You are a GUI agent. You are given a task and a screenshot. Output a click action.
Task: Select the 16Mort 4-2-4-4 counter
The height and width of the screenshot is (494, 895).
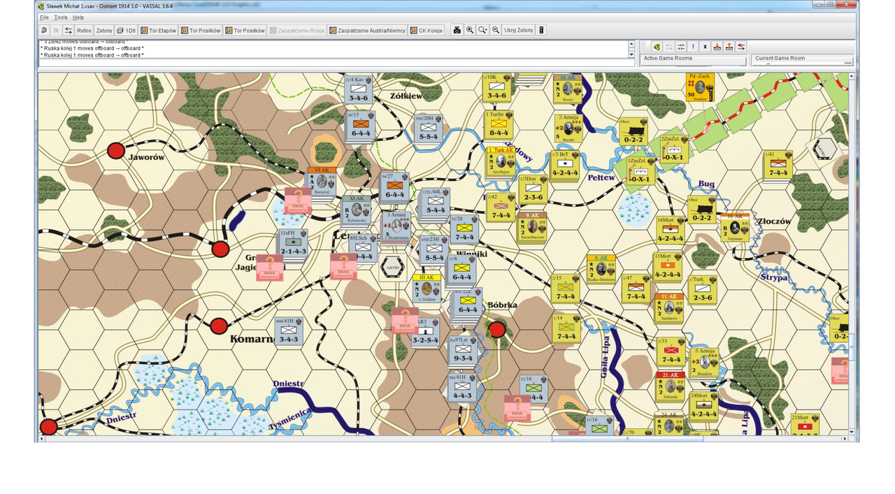(670, 230)
